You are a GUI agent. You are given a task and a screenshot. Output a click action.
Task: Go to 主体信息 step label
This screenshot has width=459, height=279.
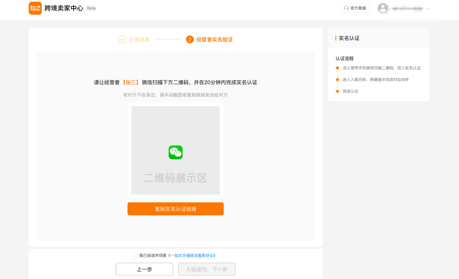[139, 39]
